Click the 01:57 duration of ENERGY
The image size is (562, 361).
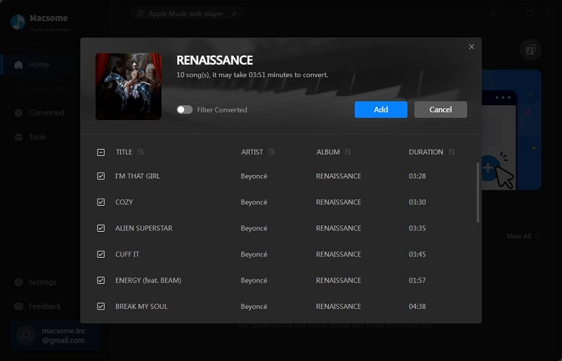pyautogui.click(x=417, y=280)
